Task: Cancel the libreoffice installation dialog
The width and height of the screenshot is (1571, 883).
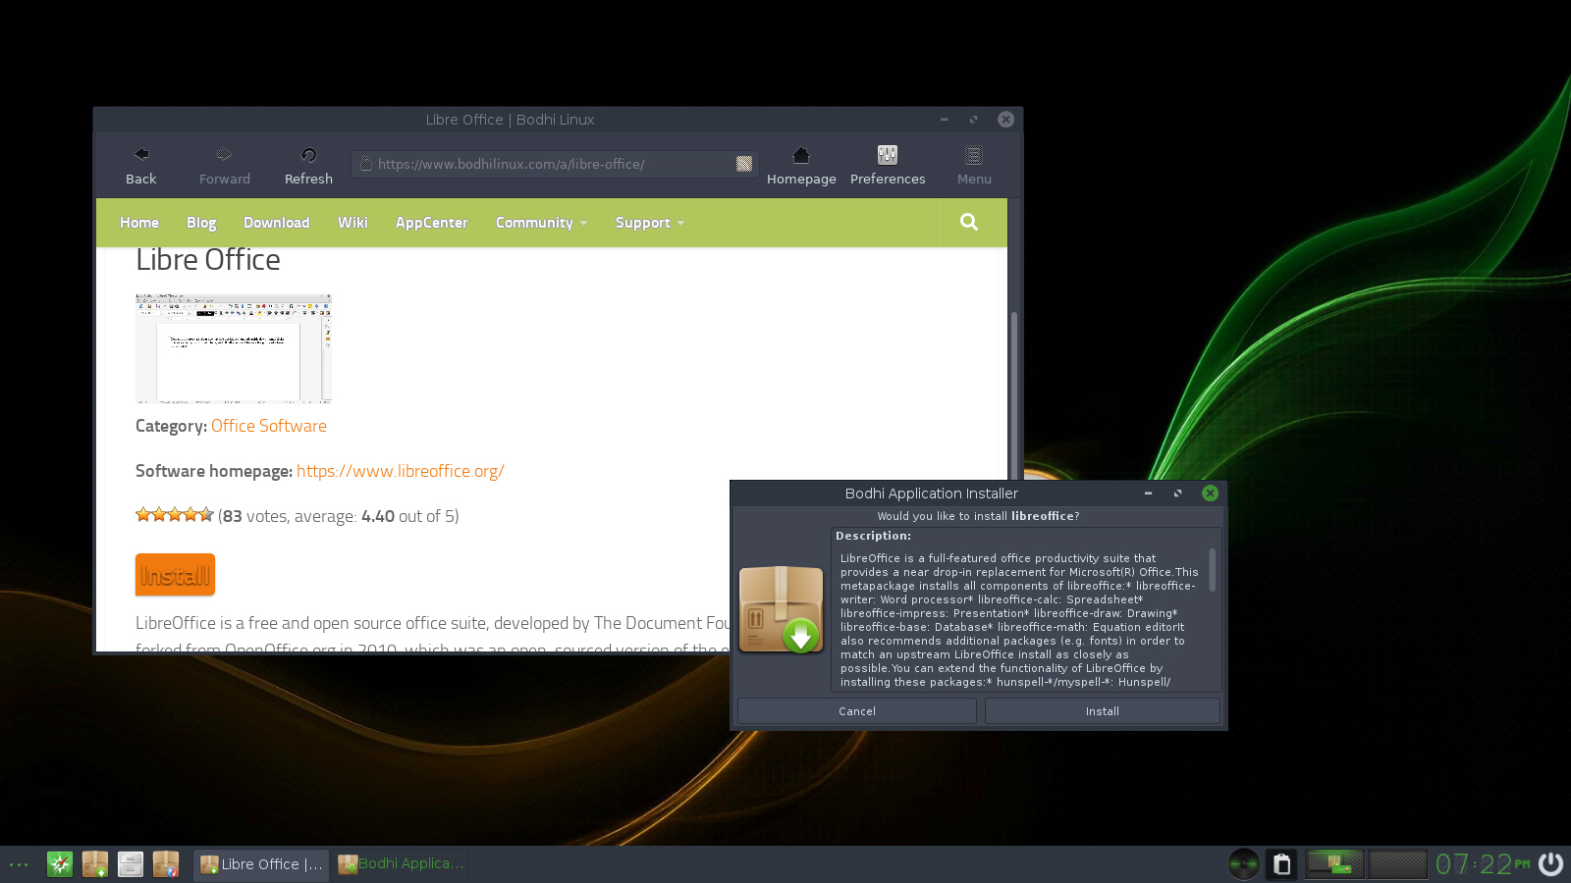Action: pos(857,711)
